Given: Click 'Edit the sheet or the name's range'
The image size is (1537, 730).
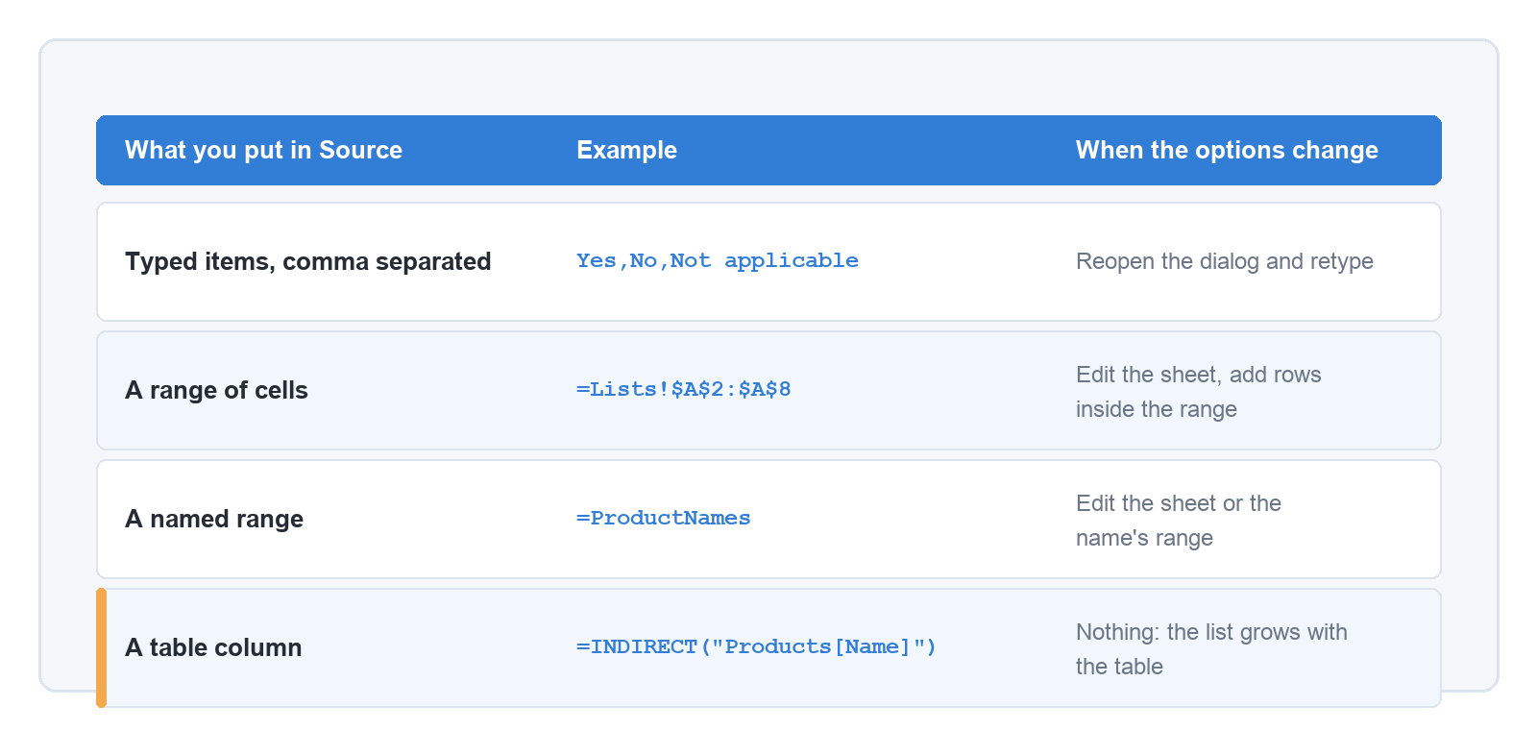Looking at the screenshot, I should point(1179,521).
